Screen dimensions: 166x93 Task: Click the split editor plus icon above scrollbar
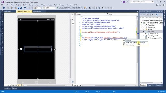tap(137, 17)
